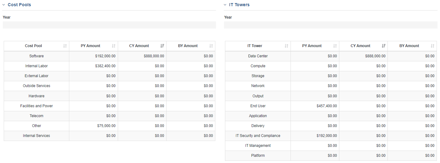This screenshot has height=163, width=440.
Task: Sort Cost Pools by PY Amount
Action: tap(113, 46)
